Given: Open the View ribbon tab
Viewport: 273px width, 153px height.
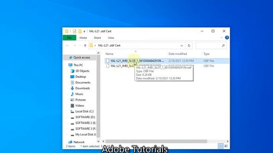Looking at the screenshot, I should coord(111,38).
